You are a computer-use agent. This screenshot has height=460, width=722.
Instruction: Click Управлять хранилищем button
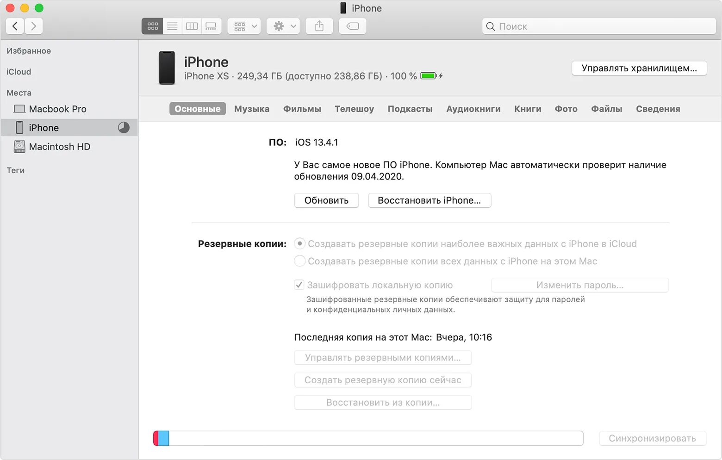coord(639,68)
